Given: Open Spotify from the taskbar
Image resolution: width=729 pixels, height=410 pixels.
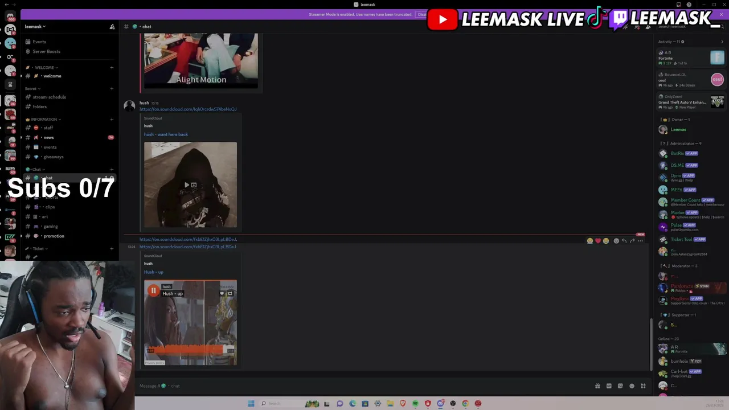Looking at the screenshot, I should pyautogui.click(x=415, y=404).
